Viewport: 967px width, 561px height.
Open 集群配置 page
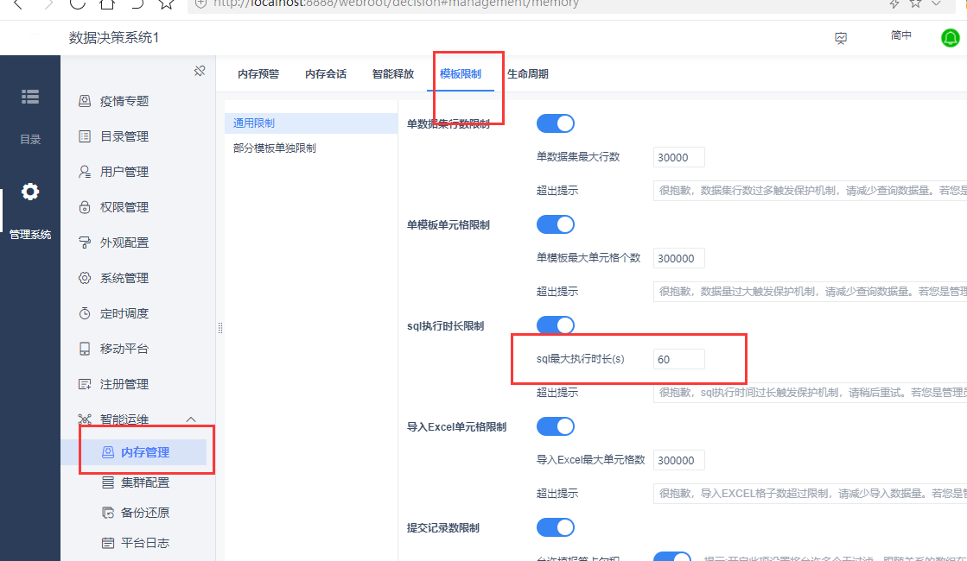145,482
